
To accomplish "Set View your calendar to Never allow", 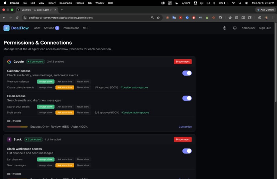I will tap(83, 82).
